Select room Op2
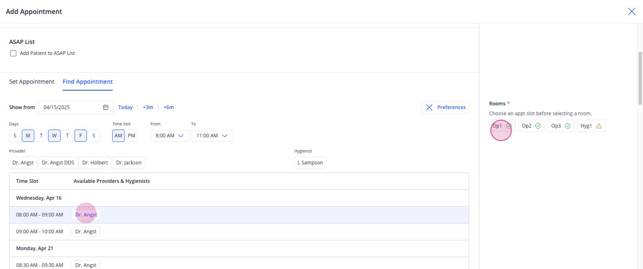 coord(531,126)
